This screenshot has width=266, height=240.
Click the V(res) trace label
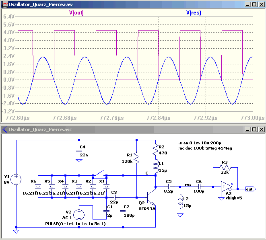[x=194, y=13]
